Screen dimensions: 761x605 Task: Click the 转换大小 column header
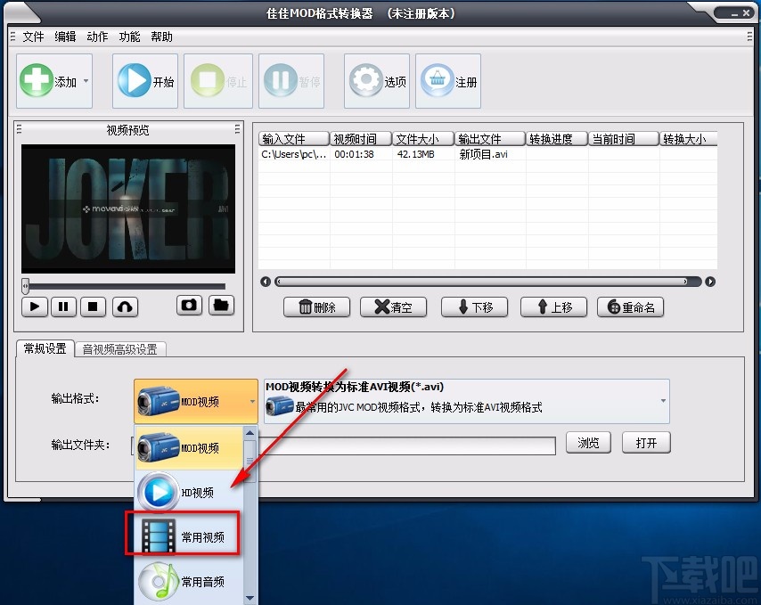coord(688,139)
